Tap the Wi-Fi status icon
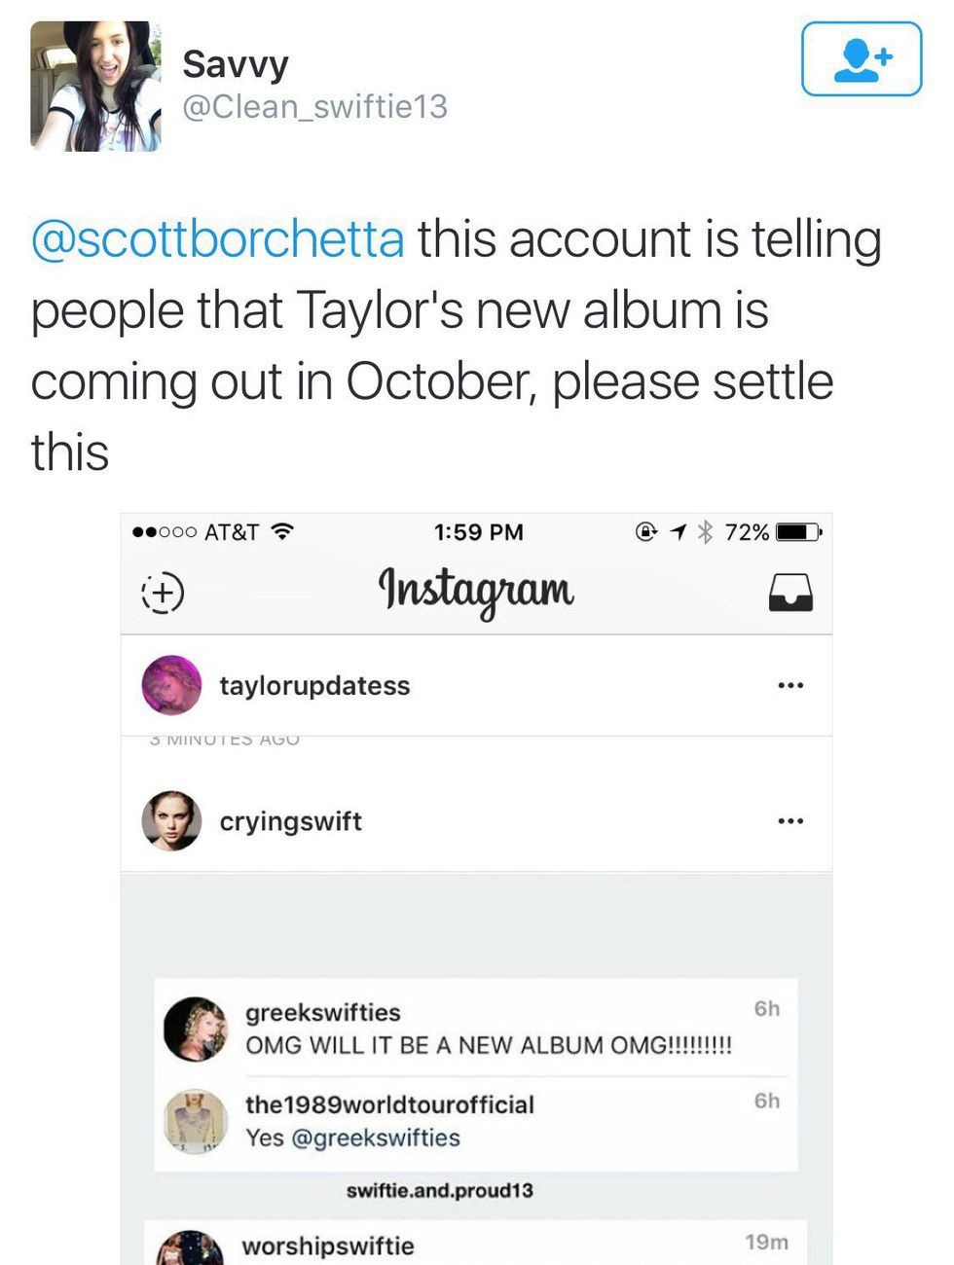 [x=282, y=531]
